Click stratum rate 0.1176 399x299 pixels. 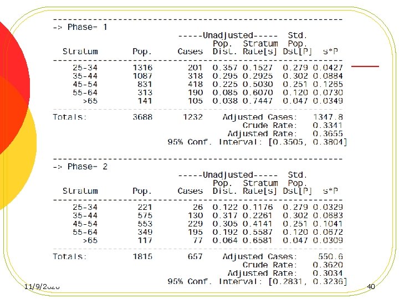(258, 207)
